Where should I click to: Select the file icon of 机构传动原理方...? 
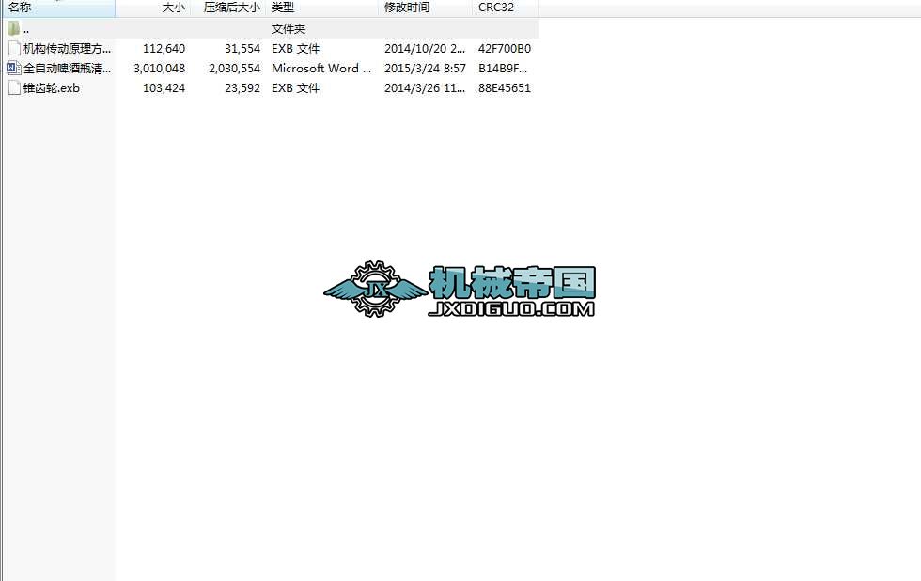14,48
